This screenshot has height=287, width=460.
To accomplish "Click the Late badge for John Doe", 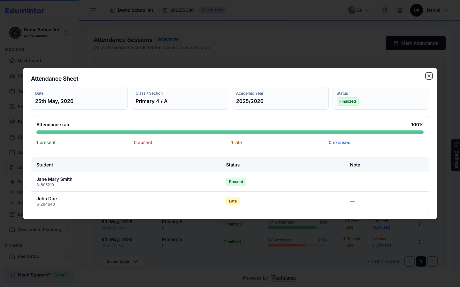I will tap(233, 201).
